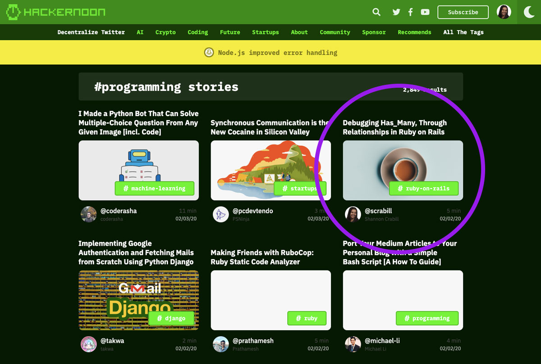The width and height of the screenshot is (541, 364).
Task: Select the django tag
Action: click(171, 318)
